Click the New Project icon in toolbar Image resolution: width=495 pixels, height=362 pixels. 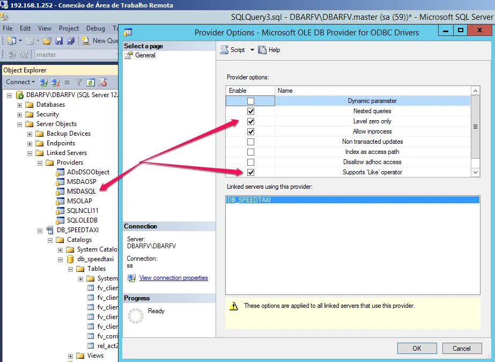[11, 41]
